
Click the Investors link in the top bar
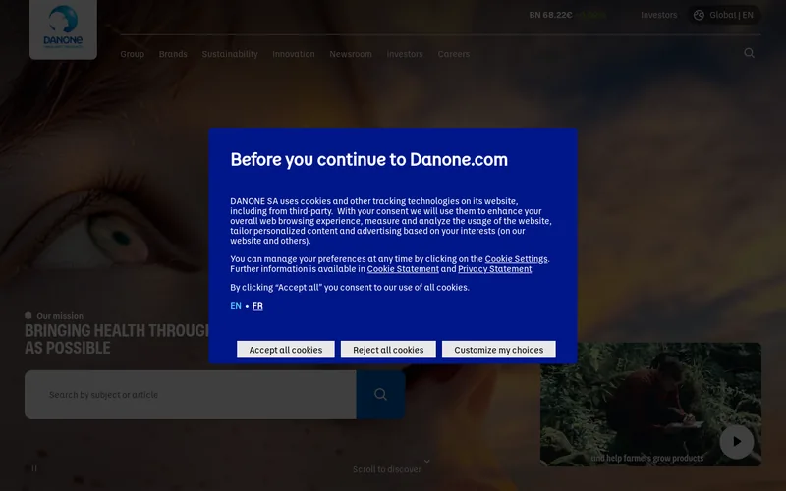pos(658,15)
